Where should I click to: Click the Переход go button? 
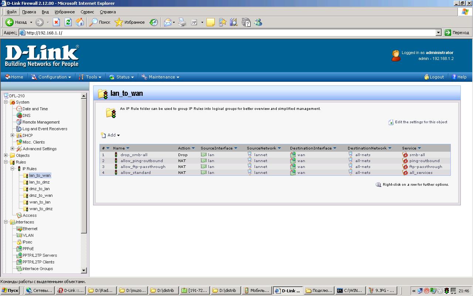457,33
